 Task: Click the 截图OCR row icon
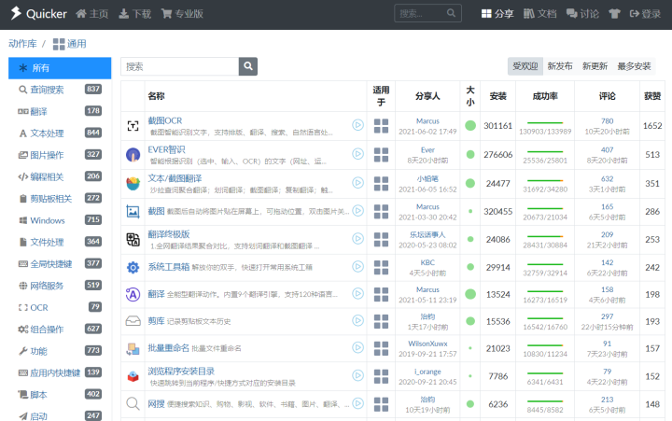(133, 126)
